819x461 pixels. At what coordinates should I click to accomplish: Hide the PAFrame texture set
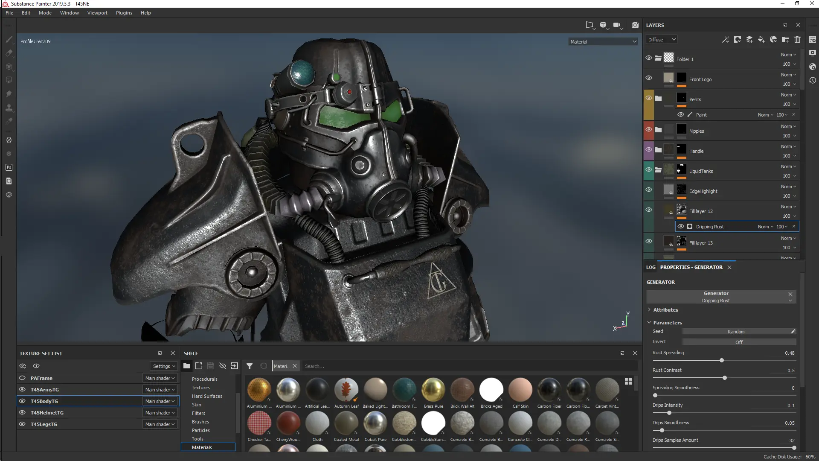(x=22, y=378)
